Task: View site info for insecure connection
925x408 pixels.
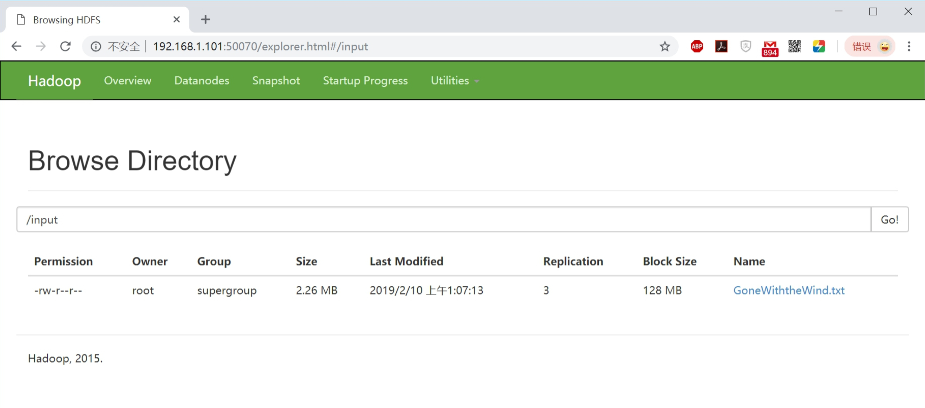Action: pyautogui.click(x=95, y=46)
